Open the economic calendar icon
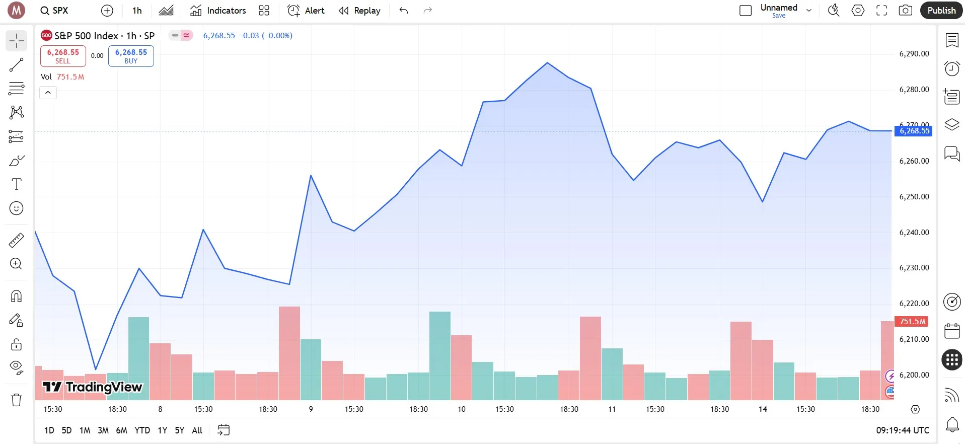 (x=951, y=331)
